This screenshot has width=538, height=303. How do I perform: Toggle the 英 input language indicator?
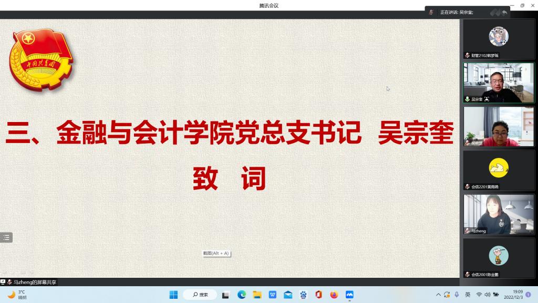point(468,295)
